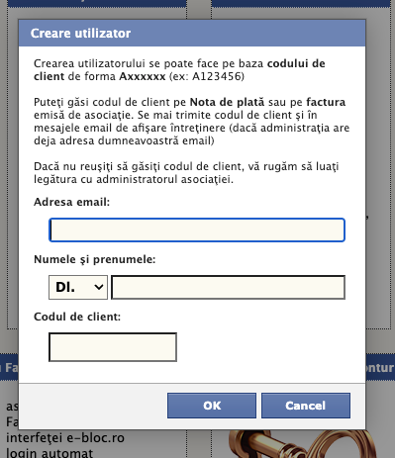Click the golden key image behind the dialog

tap(302, 444)
